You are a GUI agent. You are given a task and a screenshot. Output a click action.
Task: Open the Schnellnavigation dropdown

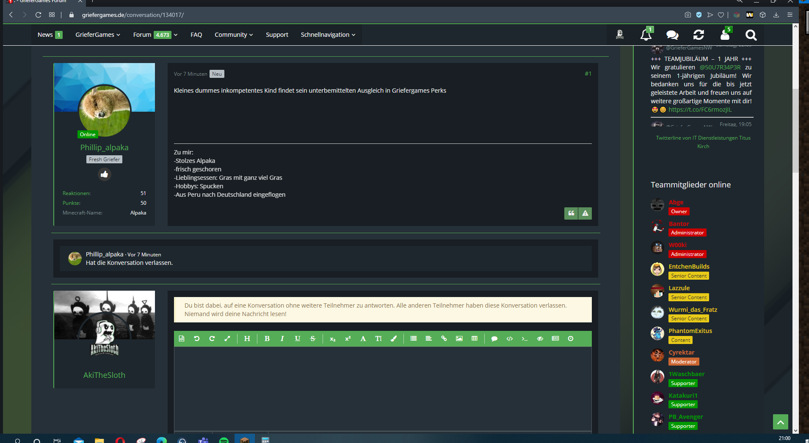pyautogui.click(x=328, y=35)
